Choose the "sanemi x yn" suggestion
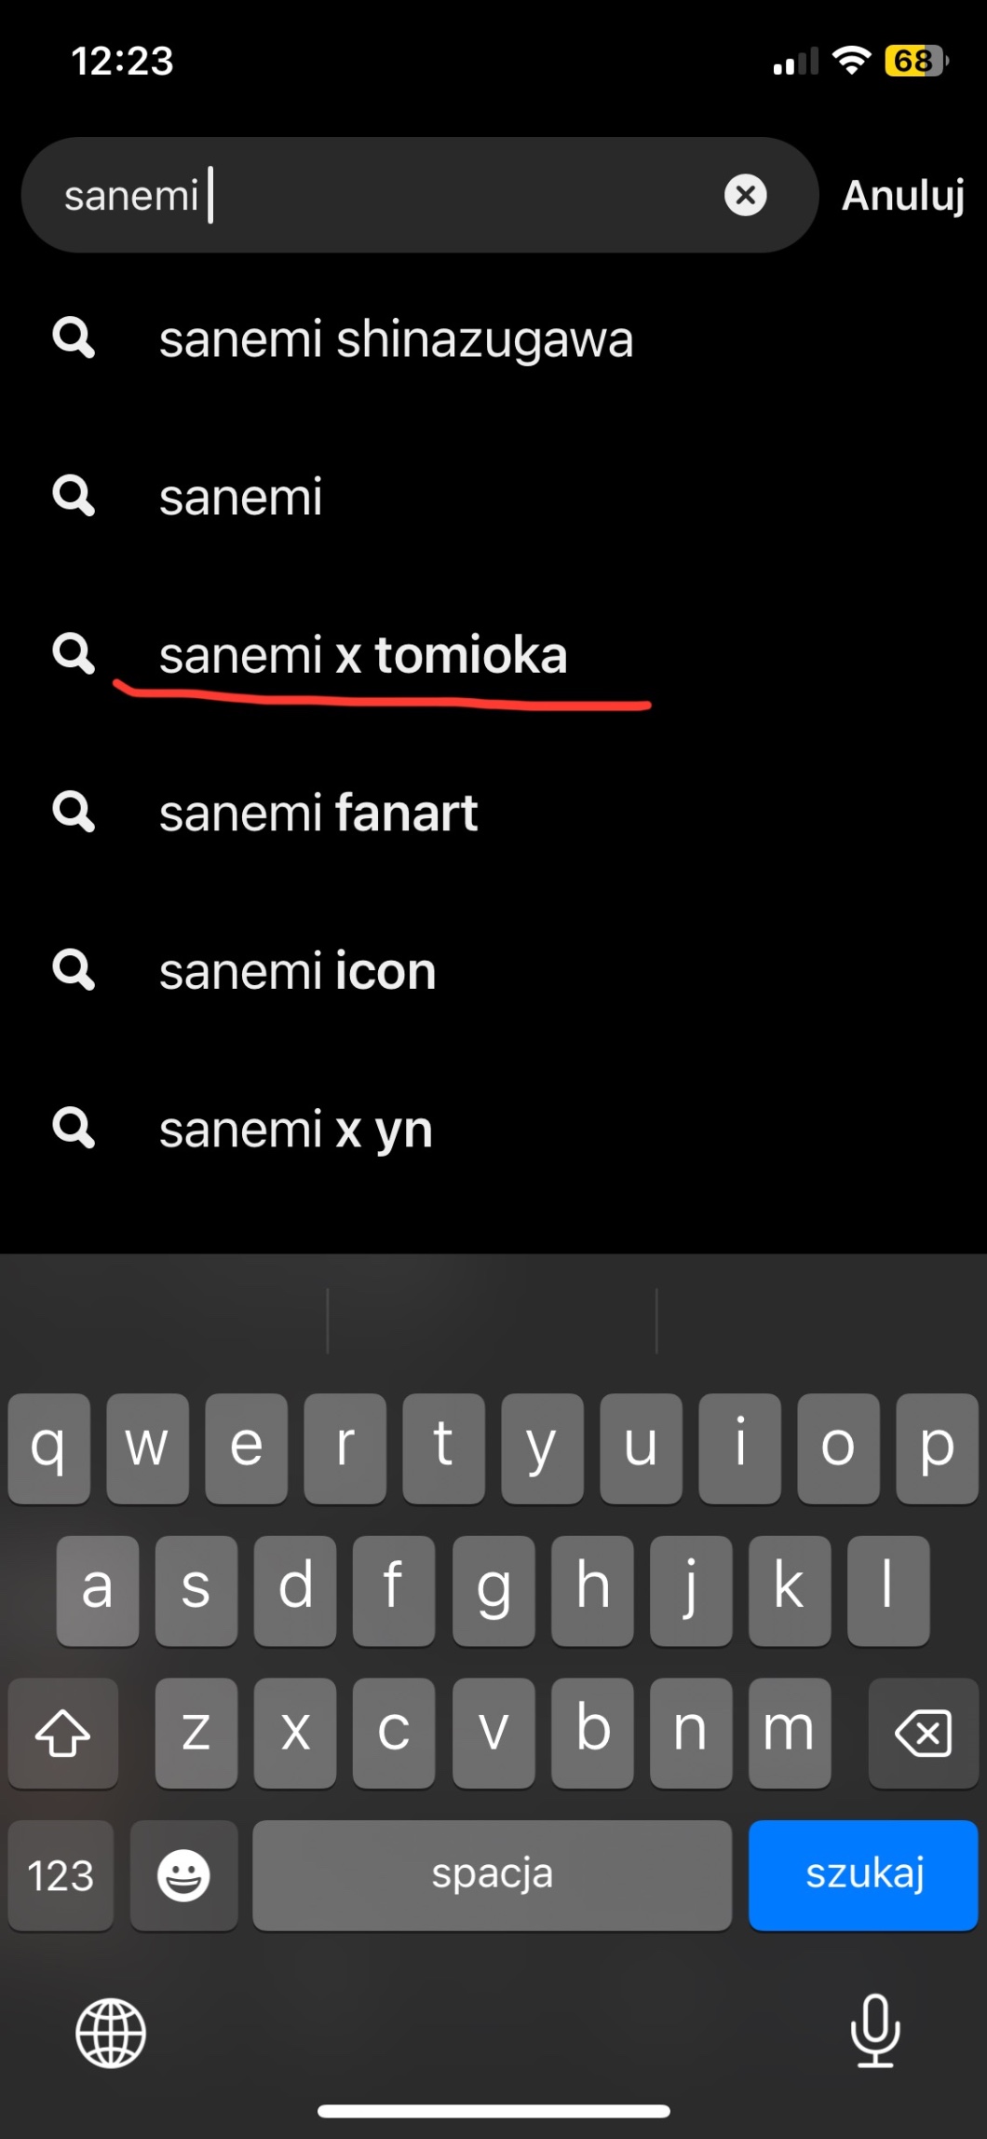This screenshot has width=987, height=2139. click(295, 1130)
